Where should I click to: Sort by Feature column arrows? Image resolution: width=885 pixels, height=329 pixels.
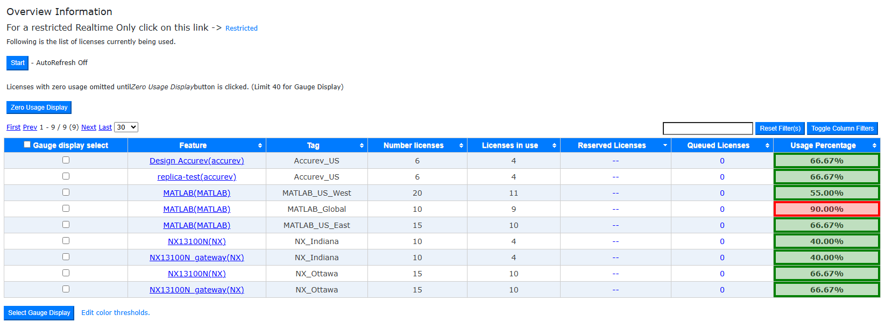260,146
